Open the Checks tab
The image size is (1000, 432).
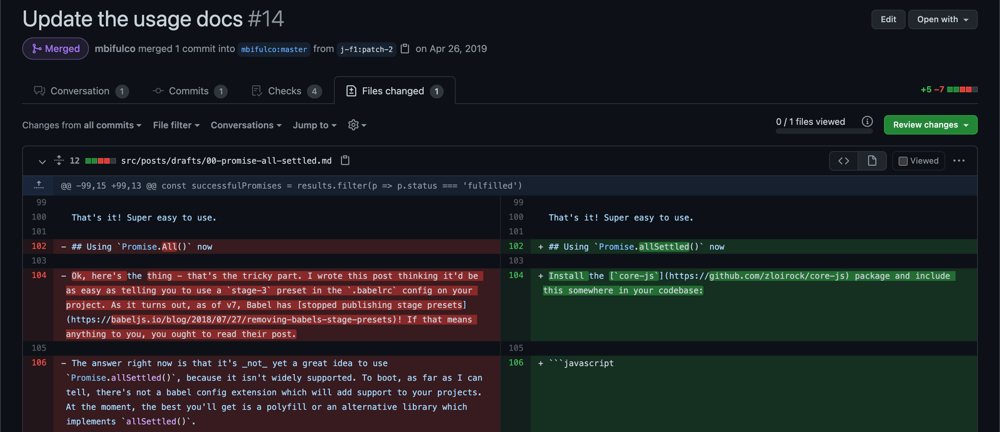coord(286,91)
